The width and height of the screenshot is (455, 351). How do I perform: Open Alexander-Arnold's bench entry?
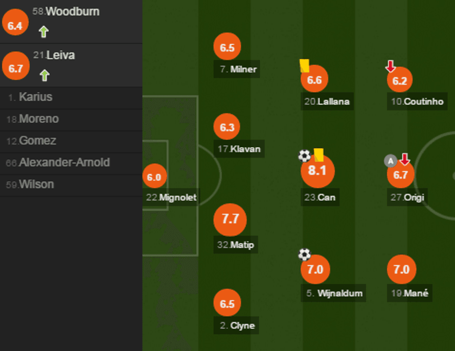point(64,163)
